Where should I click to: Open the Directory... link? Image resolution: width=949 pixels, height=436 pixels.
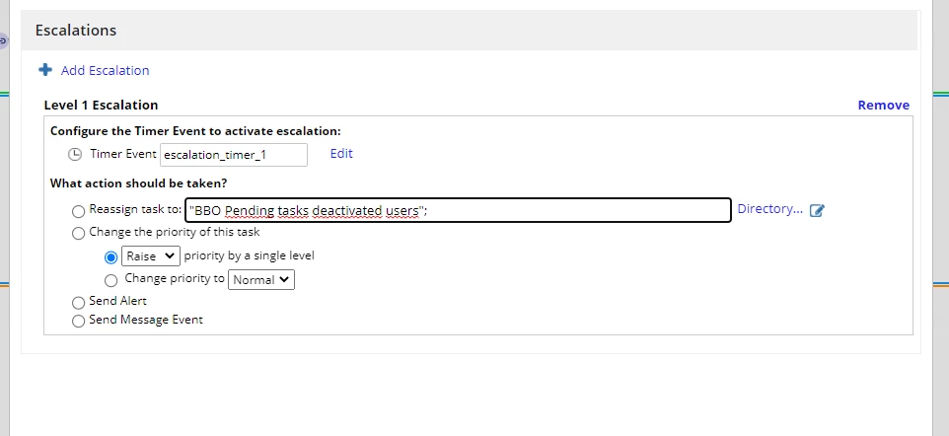769,209
